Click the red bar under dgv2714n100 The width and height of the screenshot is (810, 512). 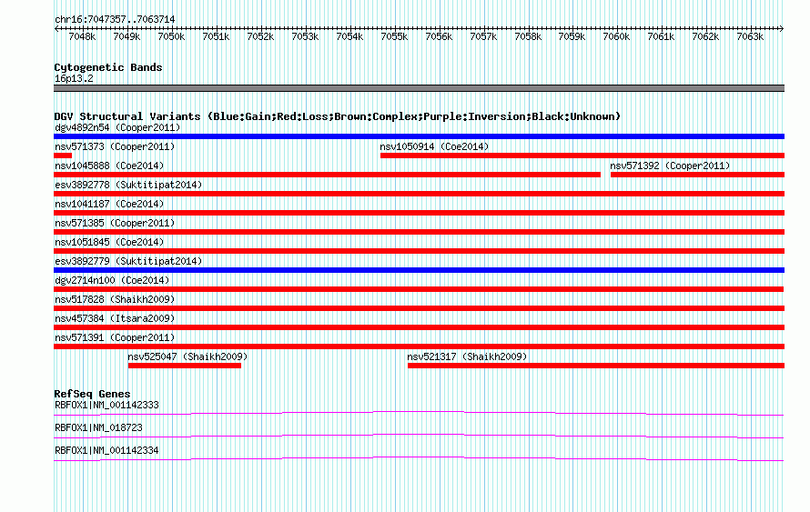[x=419, y=289]
